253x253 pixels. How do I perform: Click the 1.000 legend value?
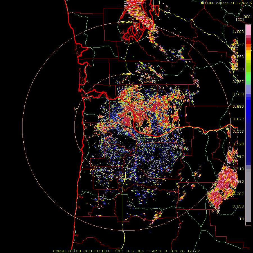coord(238,31)
